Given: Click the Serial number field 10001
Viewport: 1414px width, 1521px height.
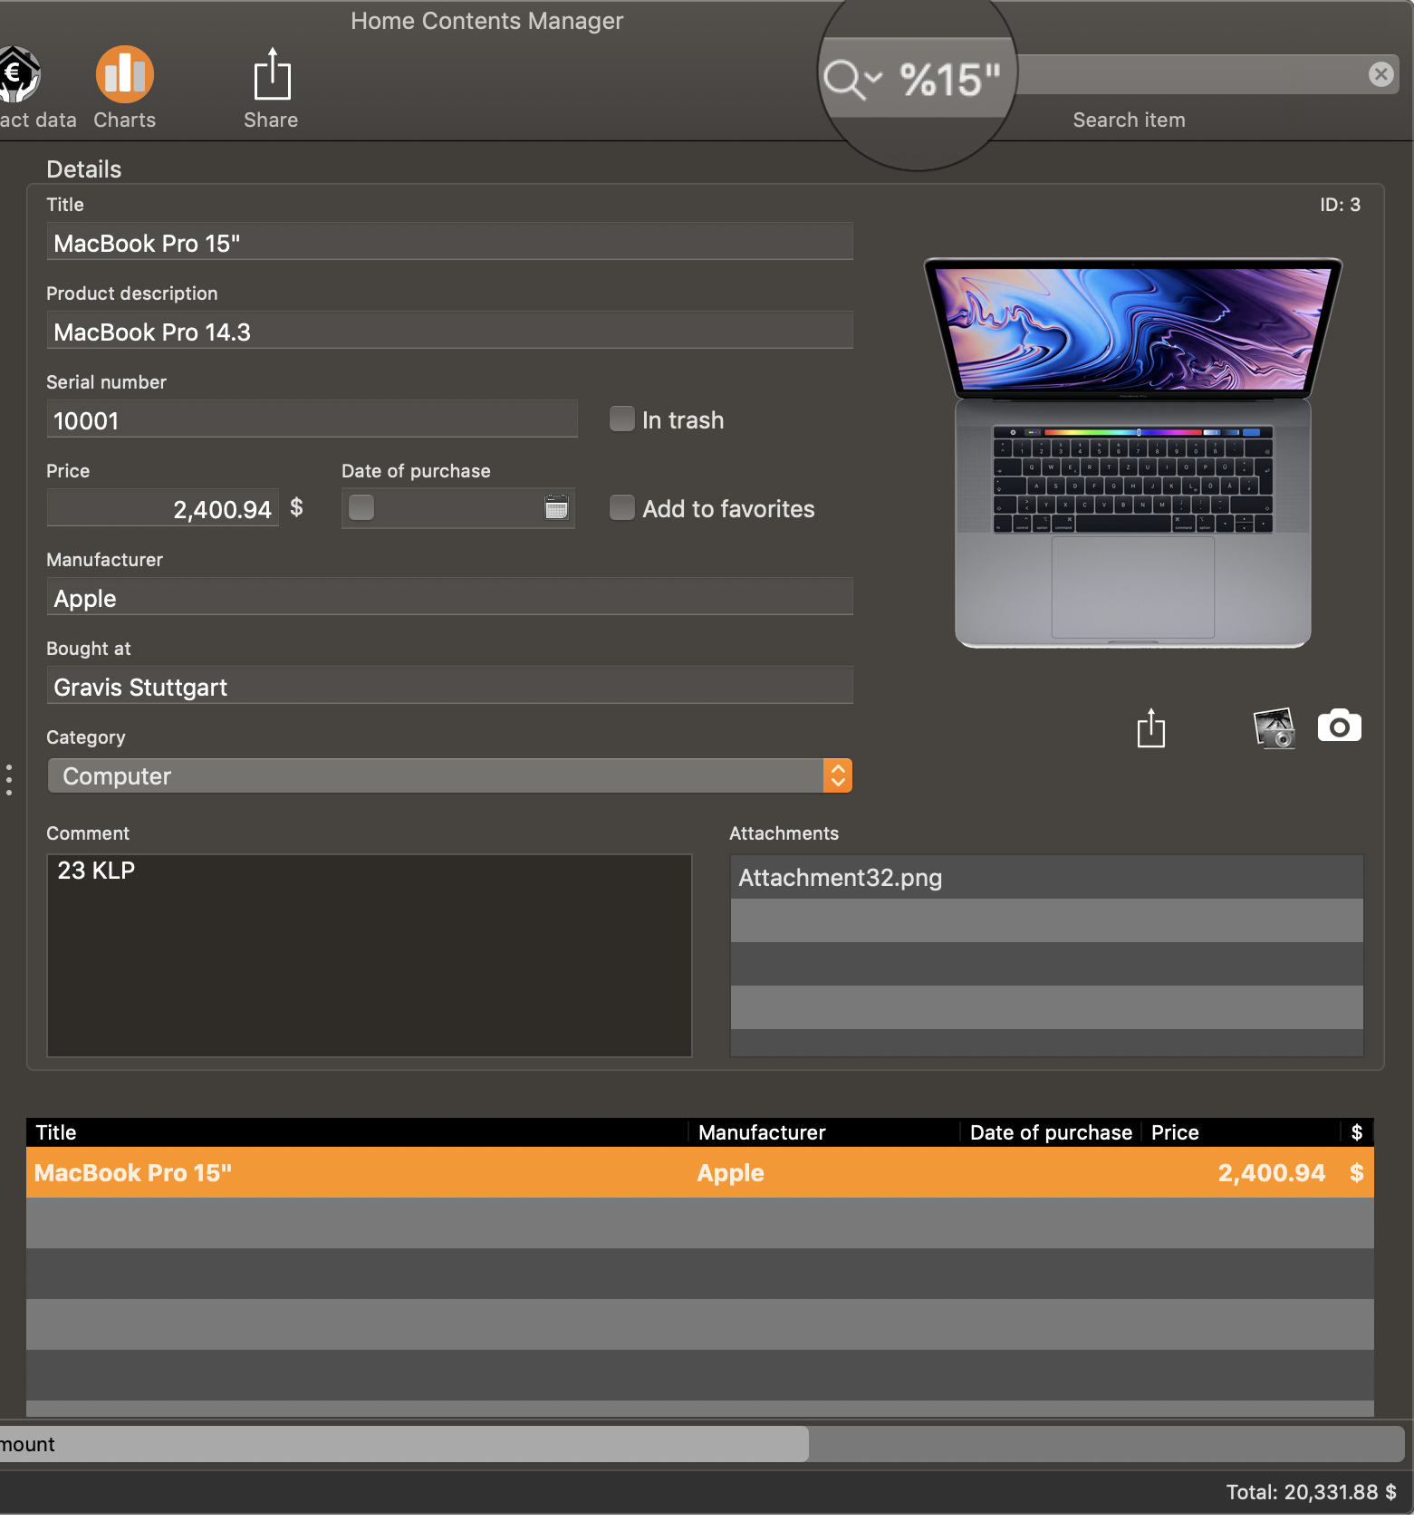Looking at the screenshot, I should 312,420.
